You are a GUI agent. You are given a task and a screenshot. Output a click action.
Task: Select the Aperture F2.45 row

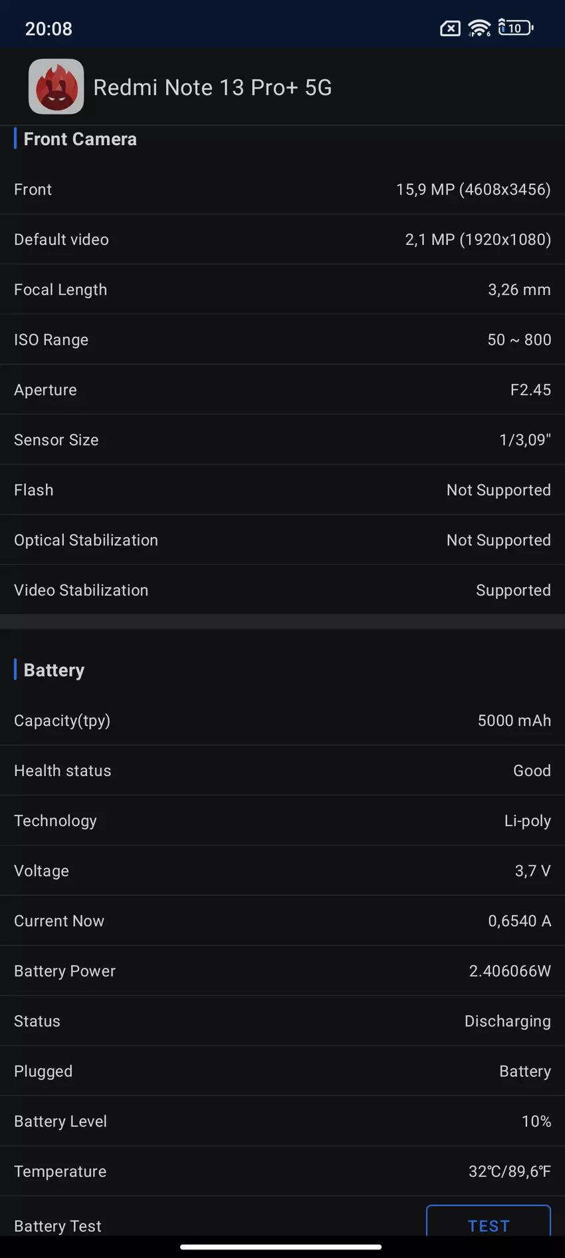282,390
